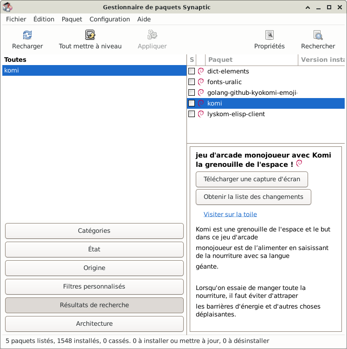The image size is (347, 349).
Task: Open package Propriétés icon
Action: [x=269, y=35]
